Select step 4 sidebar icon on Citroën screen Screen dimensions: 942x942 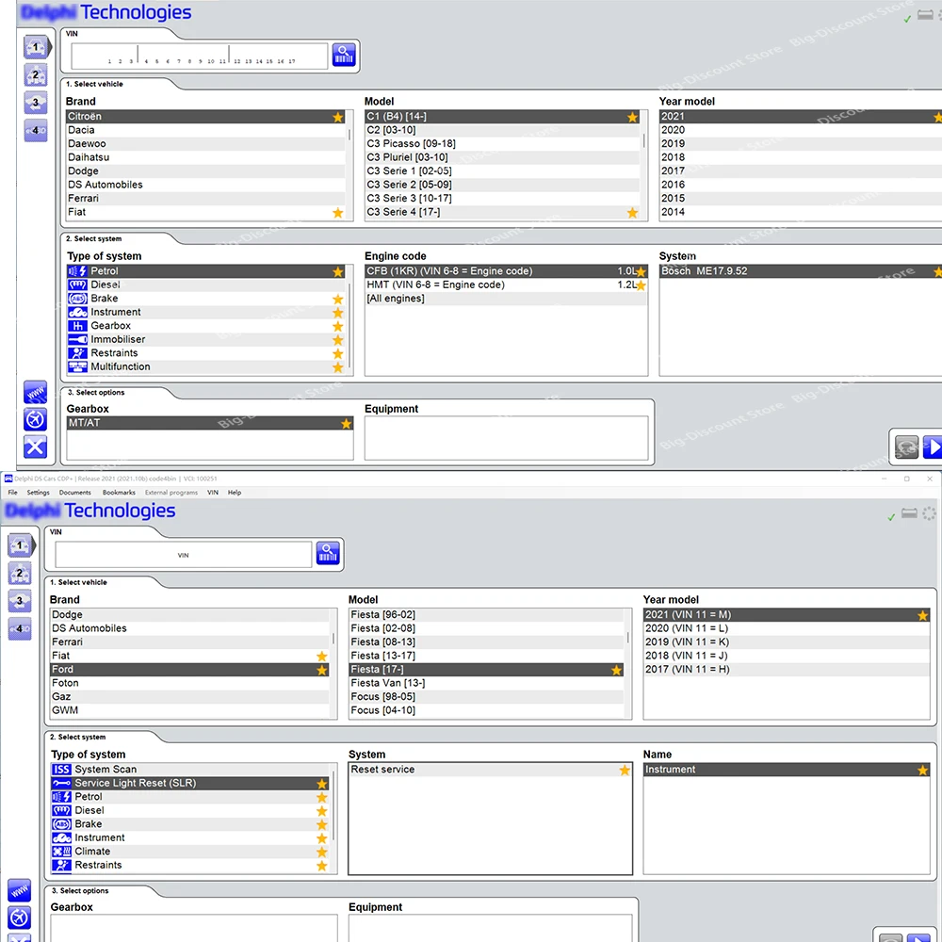(36, 130)
